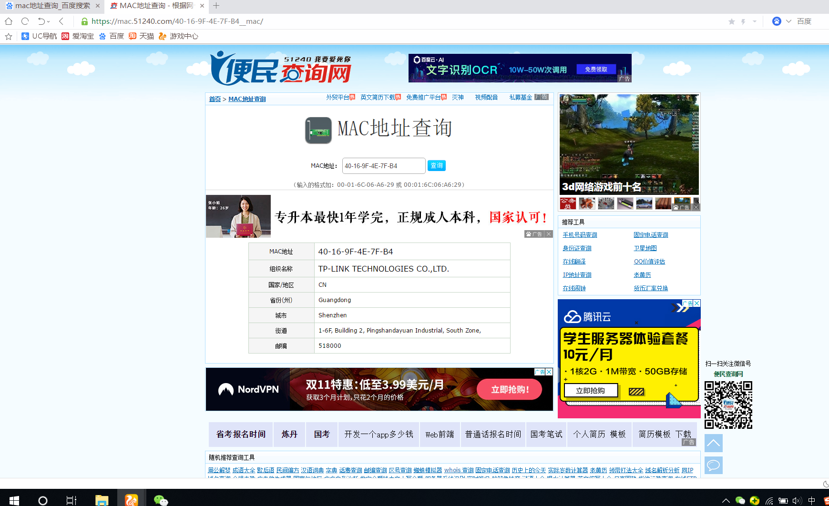Click 立即抢购! on the NordVPN ad
The width and height of the screenshot is (829, 506).
pyautogui.click(x=510, y=389)
